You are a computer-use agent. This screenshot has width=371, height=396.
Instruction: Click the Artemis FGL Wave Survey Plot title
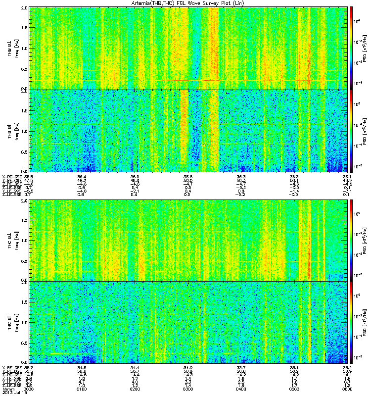click(188, 3)
